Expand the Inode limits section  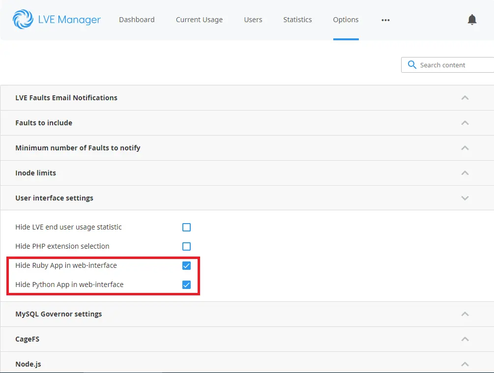click(x=465, y=173)
